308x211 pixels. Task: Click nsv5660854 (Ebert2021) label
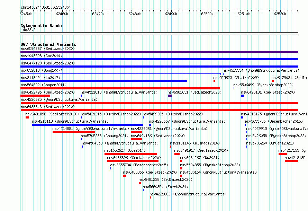point(165,187)
